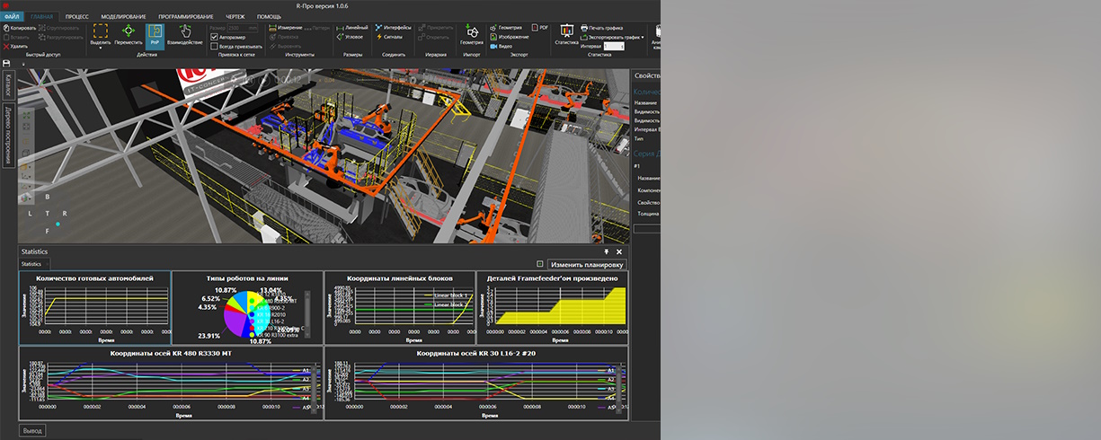
Task: Expand the Выделить selection dropdown arrow
Action: 101,48
